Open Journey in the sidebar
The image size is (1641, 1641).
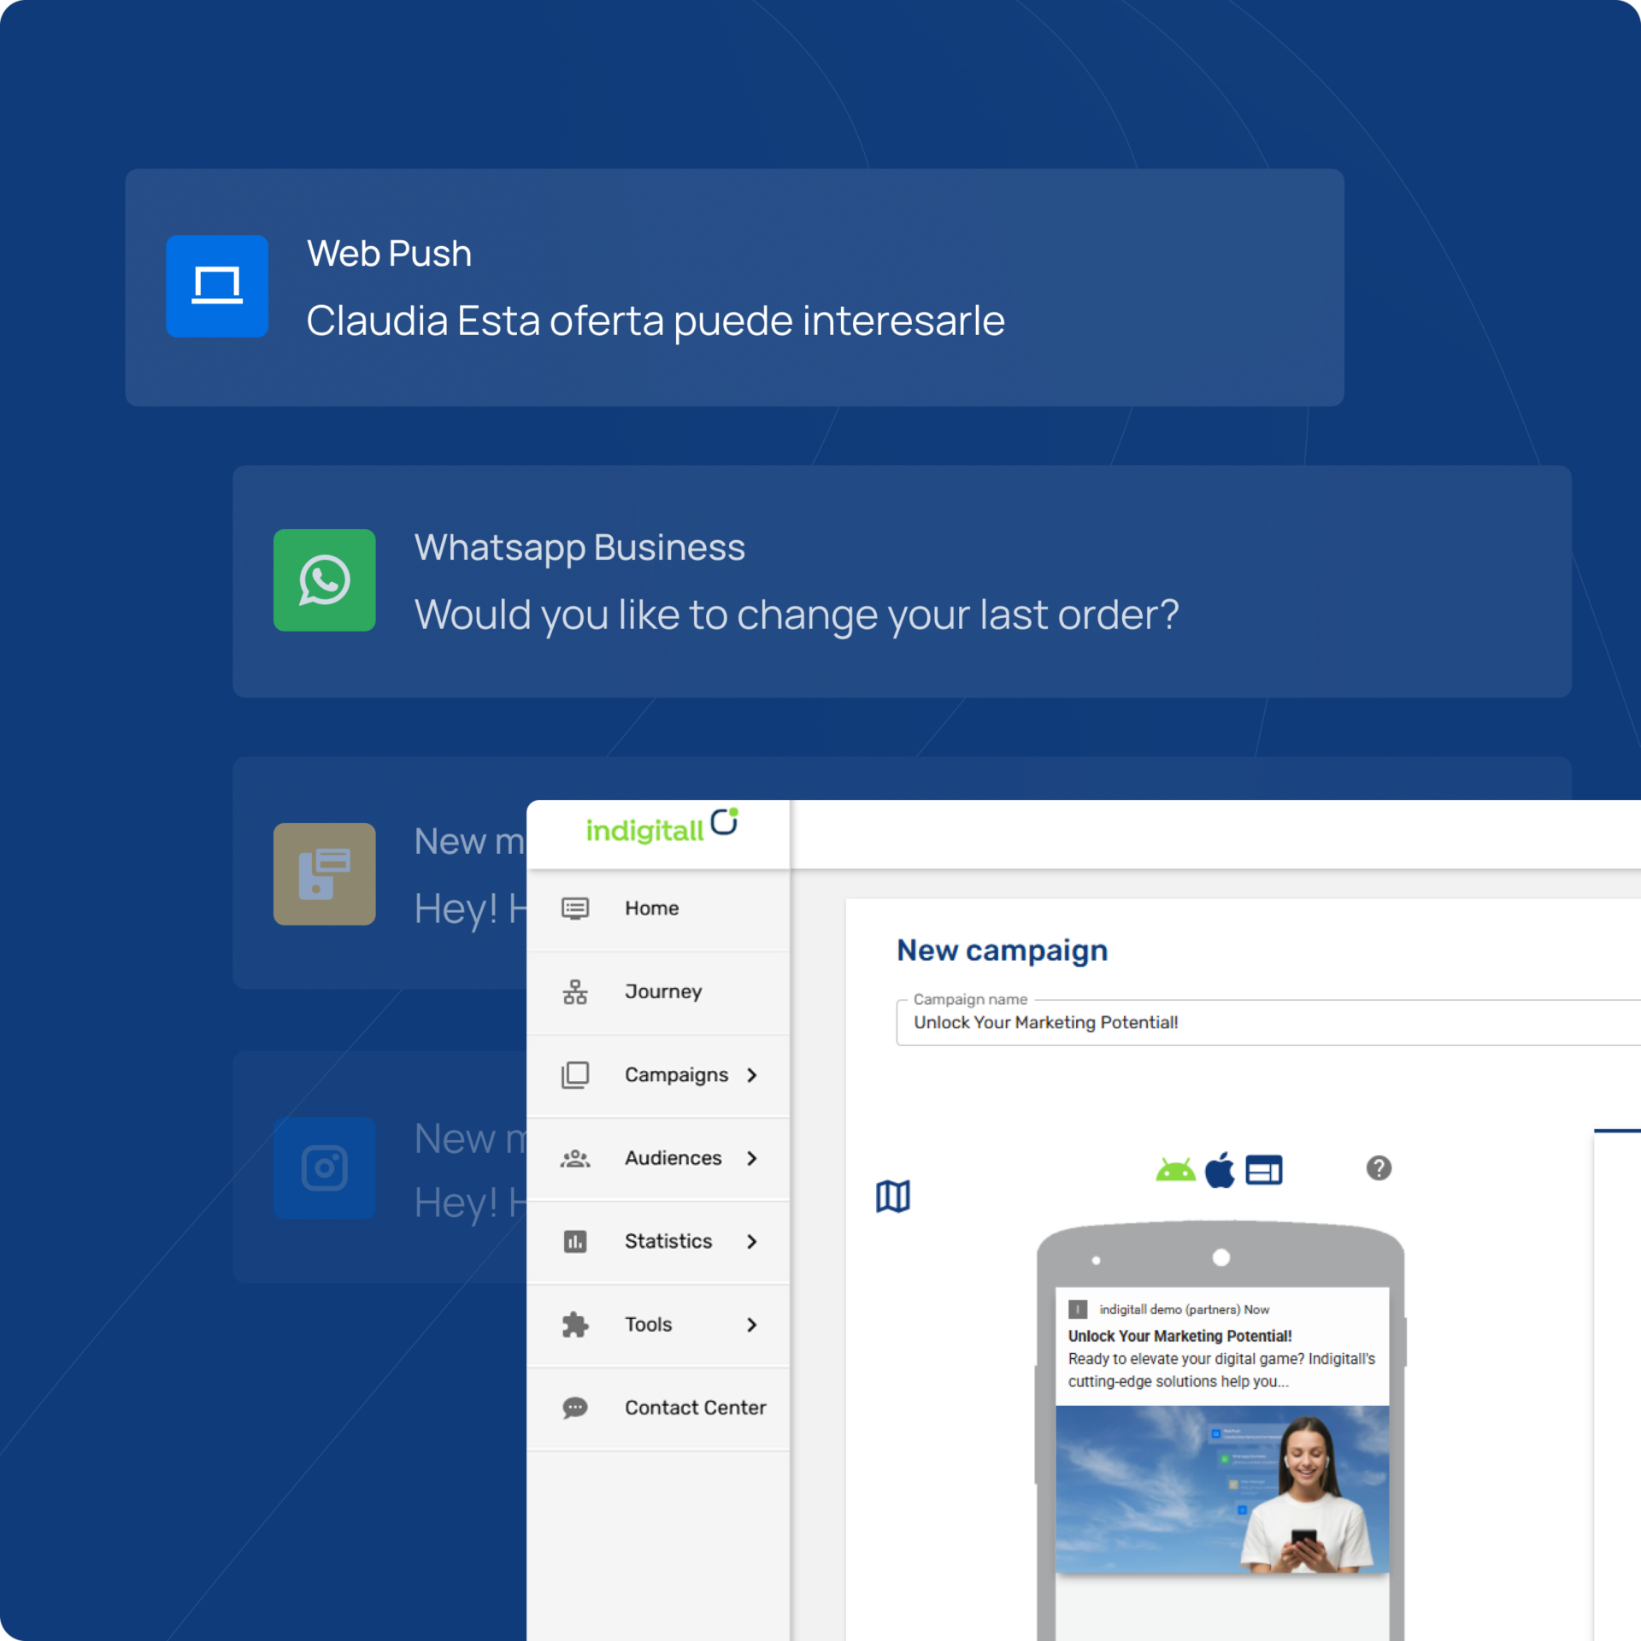coord(662,991)
